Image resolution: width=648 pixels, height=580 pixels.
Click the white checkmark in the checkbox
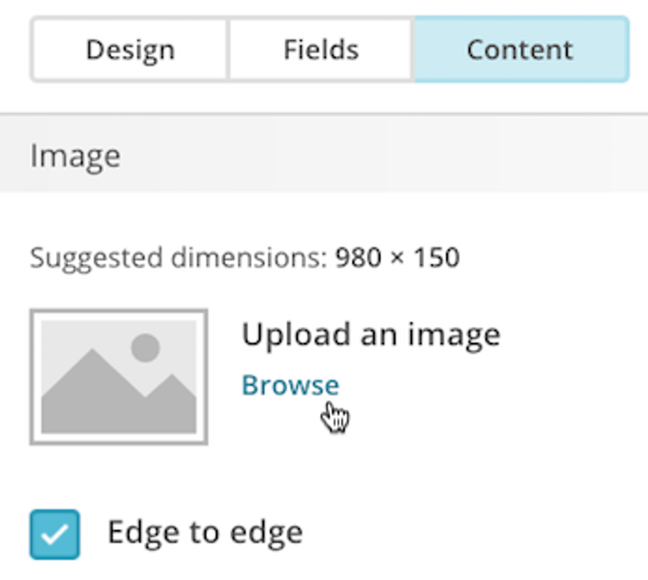tap(55, 534)
